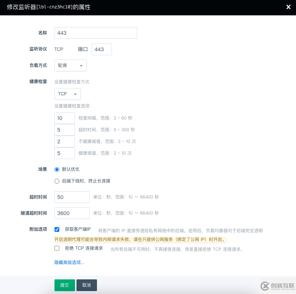Click the 健康阈值 field (2–10 次)

(64, 153)
